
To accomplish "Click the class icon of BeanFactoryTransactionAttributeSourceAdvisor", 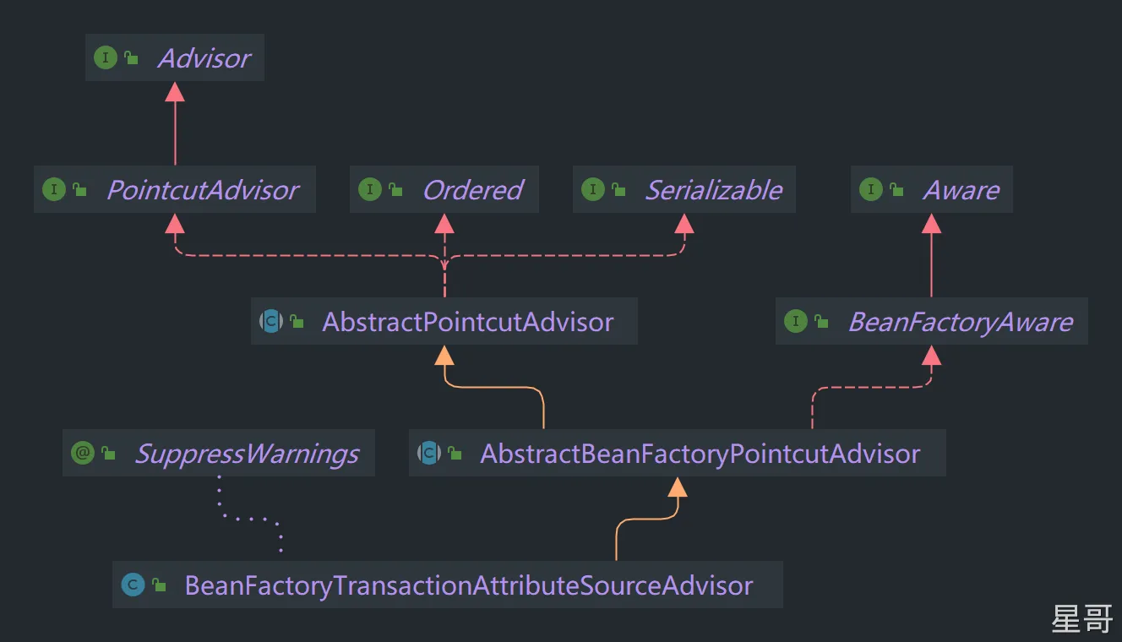I will 133,585.
